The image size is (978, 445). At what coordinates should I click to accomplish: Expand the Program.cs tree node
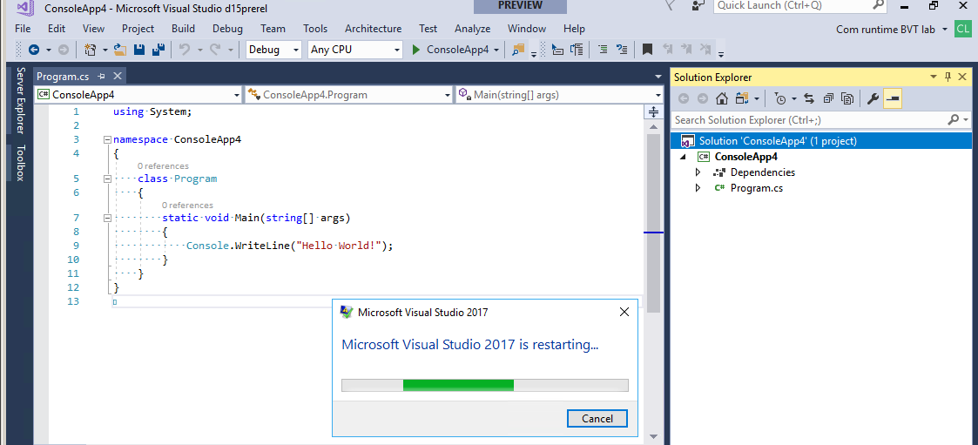[x=698, y=188]
